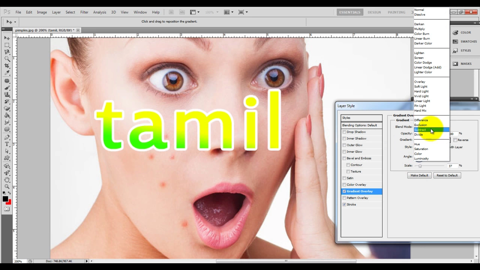
Task: Tick the Reverse gradient checkbox
Action: click(x=455, y=140)
